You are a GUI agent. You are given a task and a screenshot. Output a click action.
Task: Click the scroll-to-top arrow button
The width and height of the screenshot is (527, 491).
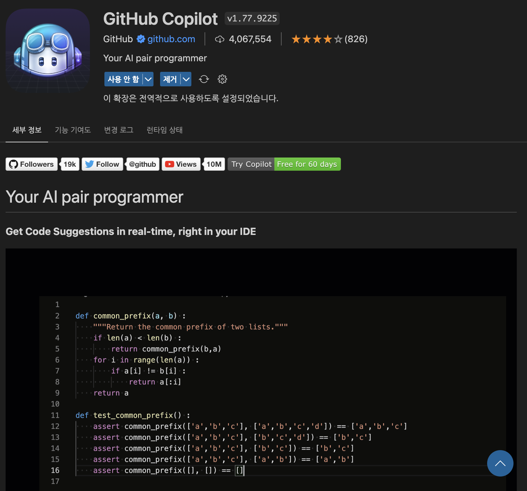pos(500,463)
